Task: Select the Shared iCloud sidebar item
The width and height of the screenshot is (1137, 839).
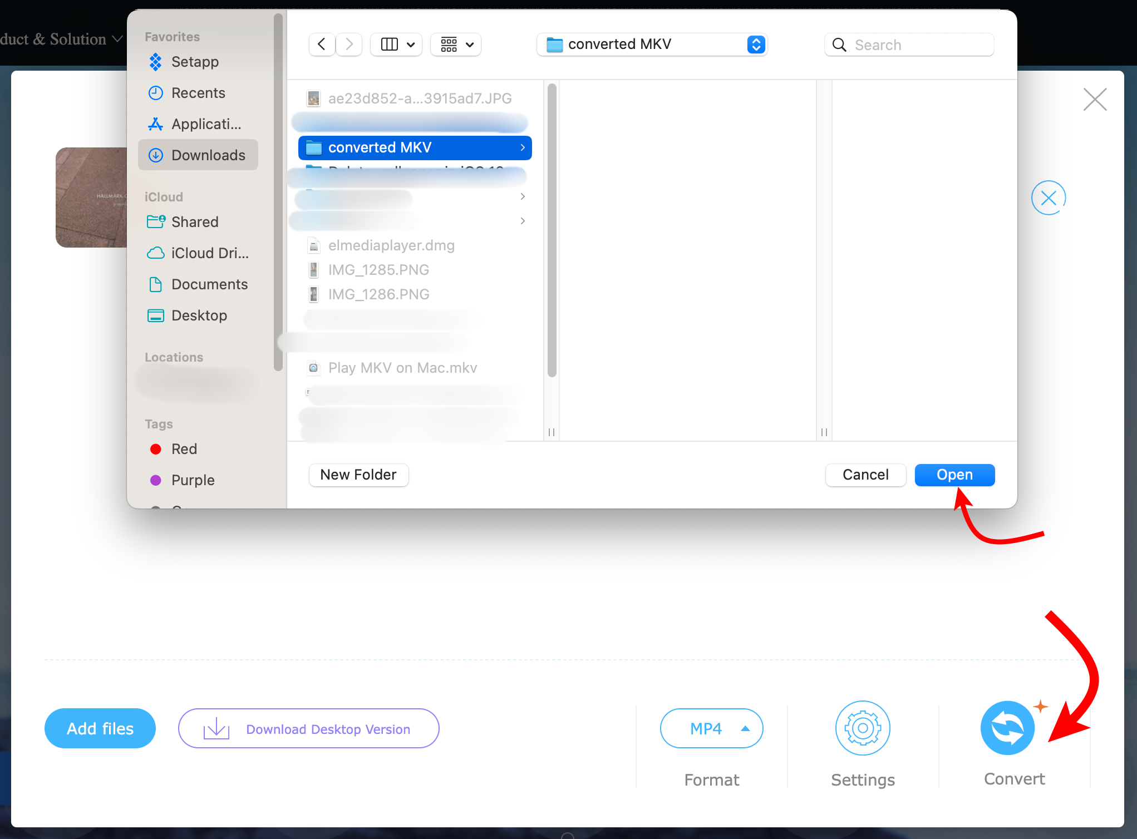Action: (195, 221)
